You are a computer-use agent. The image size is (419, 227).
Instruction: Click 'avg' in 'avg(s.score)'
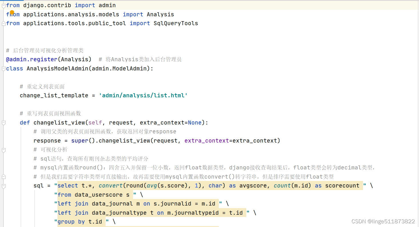click(152, 185)
